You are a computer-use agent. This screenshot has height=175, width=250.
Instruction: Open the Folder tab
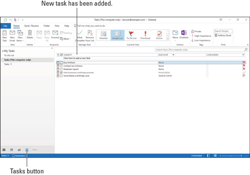click(47, 26)
